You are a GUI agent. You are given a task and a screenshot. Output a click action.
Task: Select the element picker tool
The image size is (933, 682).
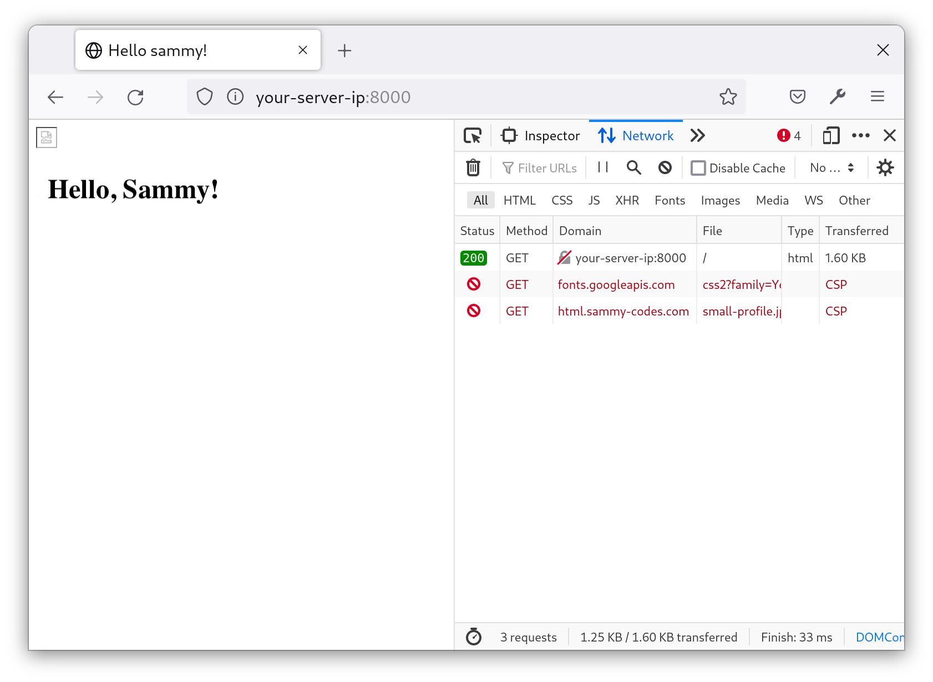pyautogui.click(x=473, y=135)
